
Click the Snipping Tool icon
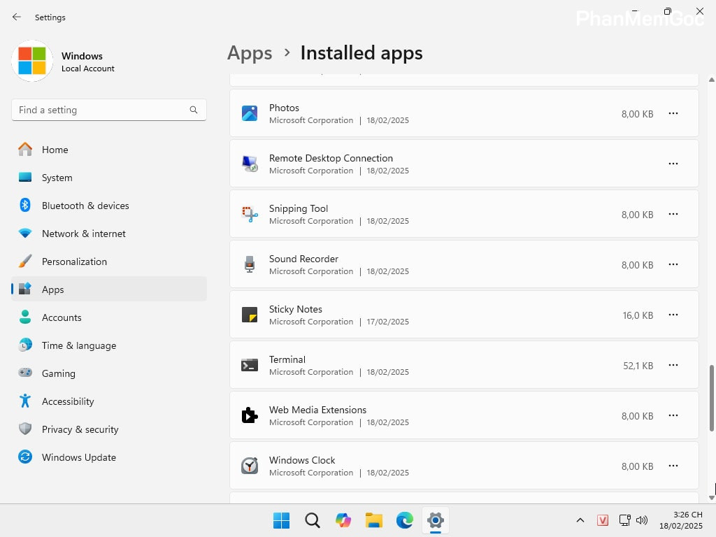(250, 214)
